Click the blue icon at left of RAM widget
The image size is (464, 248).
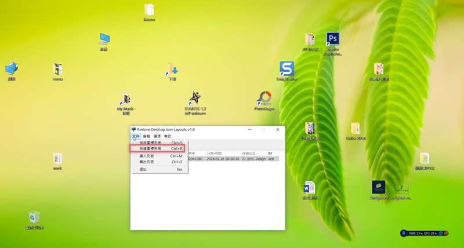tap(404, 233)
